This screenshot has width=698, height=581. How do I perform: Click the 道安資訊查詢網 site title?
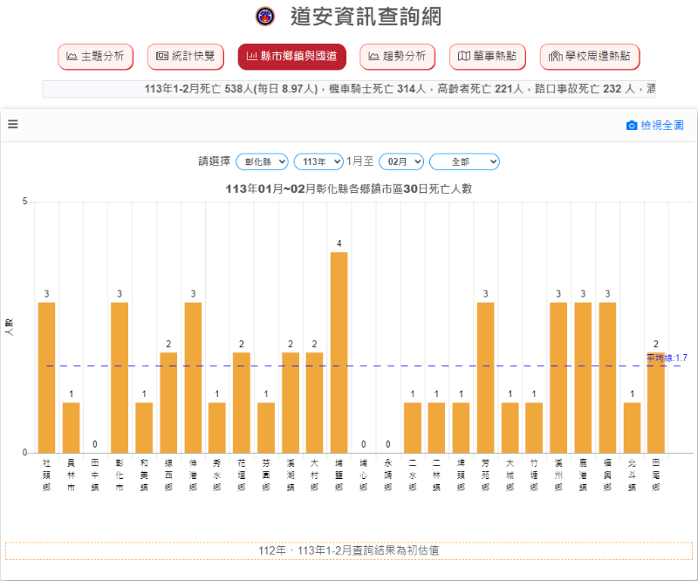(x=366, y=17)
